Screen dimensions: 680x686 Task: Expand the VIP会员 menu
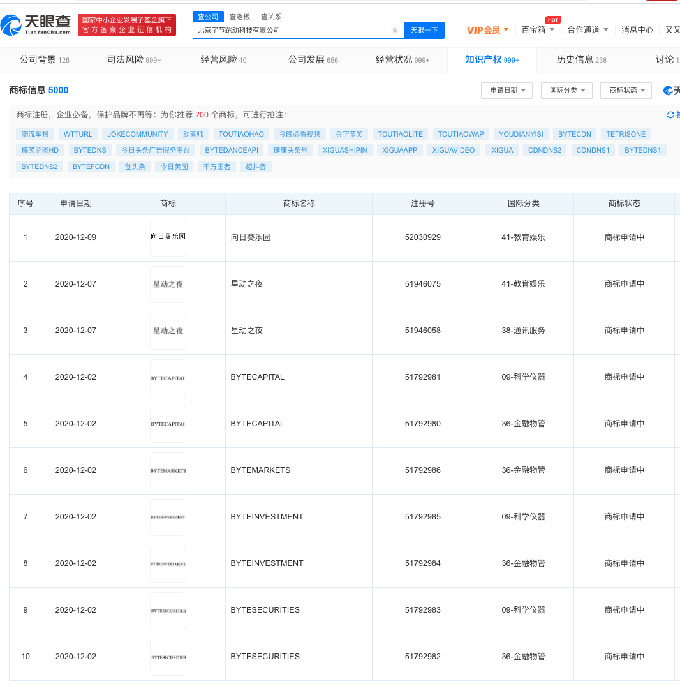point(487,30)
